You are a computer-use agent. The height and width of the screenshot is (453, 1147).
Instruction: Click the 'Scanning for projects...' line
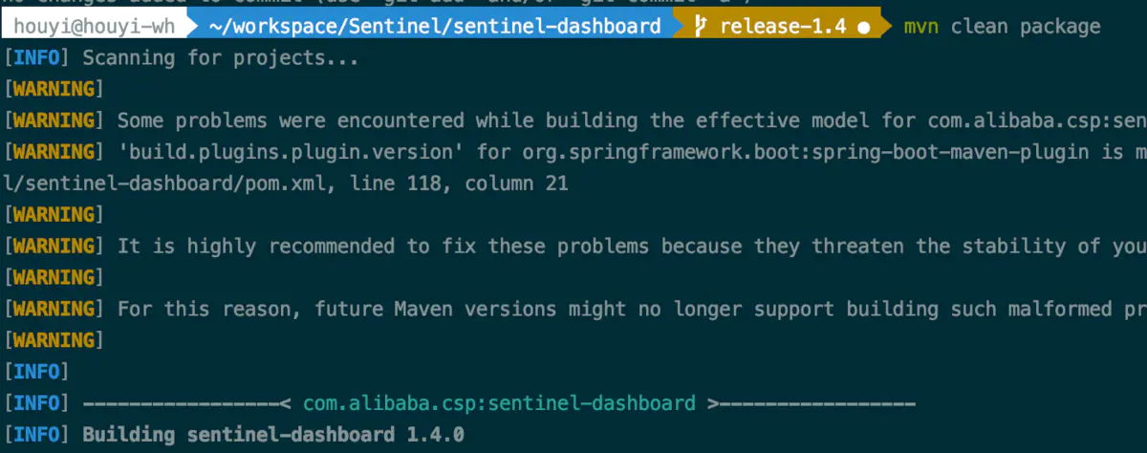click(221, 58)
